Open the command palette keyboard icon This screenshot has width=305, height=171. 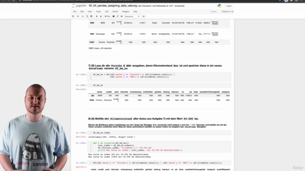tap(143, 17)
